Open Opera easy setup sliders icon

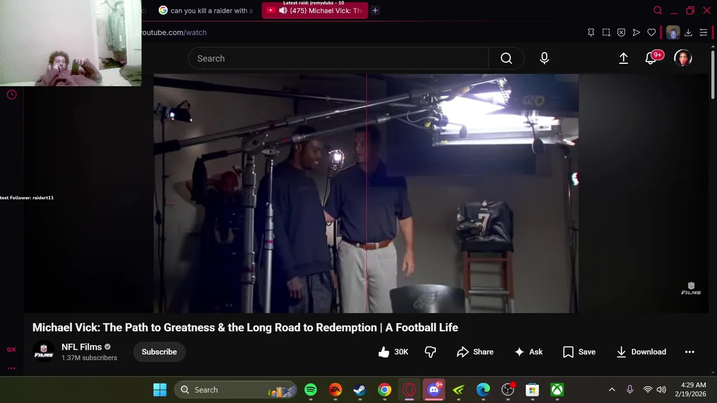coord(704,32)
